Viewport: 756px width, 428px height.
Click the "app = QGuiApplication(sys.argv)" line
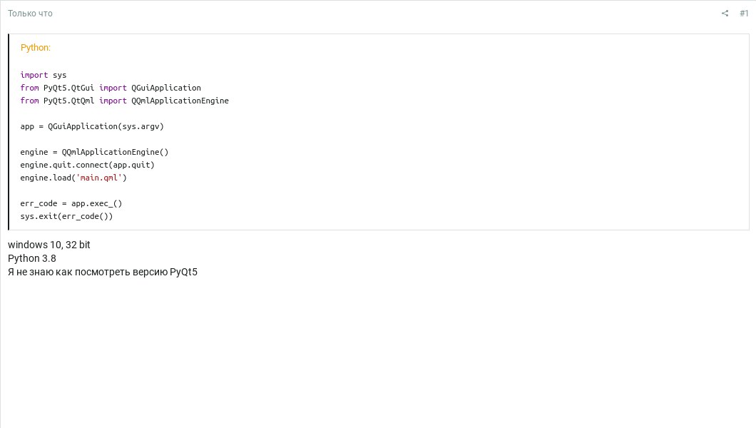click(x=92, y=126)
